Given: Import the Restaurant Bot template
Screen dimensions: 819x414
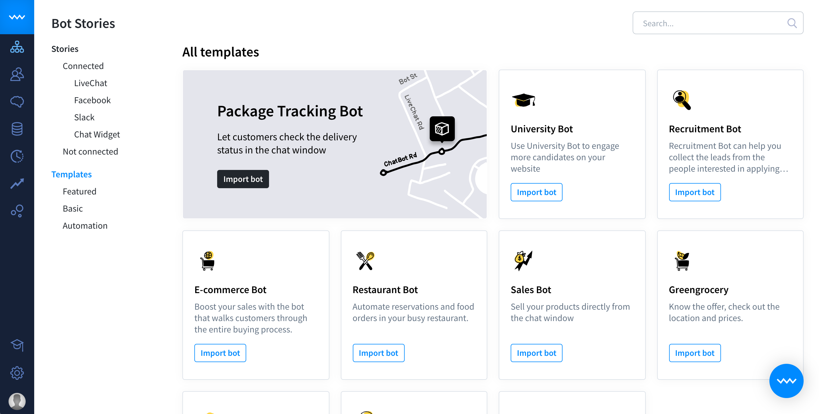Looking at the screenshot, I should point(378,353).
